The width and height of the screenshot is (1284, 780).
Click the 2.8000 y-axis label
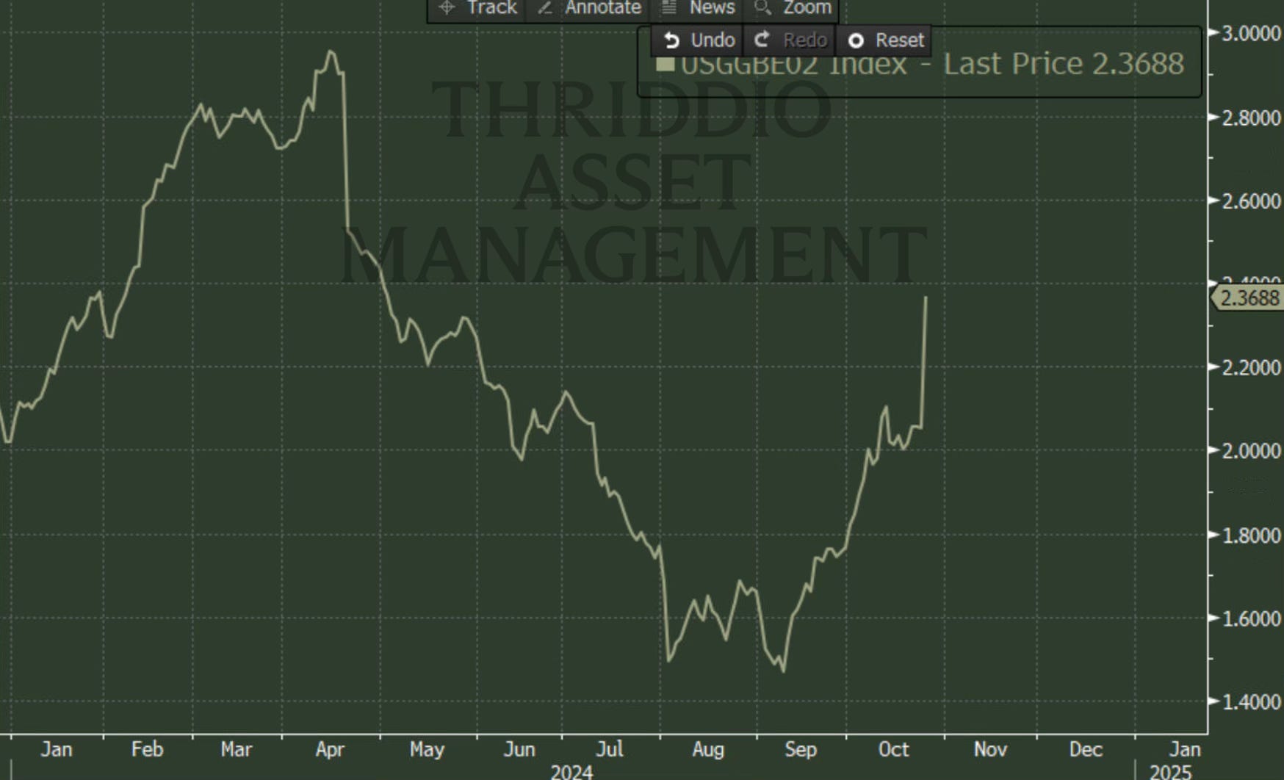tap(1251, 118)
